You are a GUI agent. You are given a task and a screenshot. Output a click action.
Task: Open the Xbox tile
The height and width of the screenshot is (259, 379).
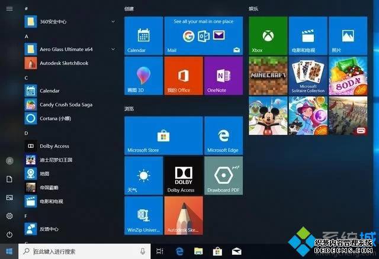click(268, 35)
